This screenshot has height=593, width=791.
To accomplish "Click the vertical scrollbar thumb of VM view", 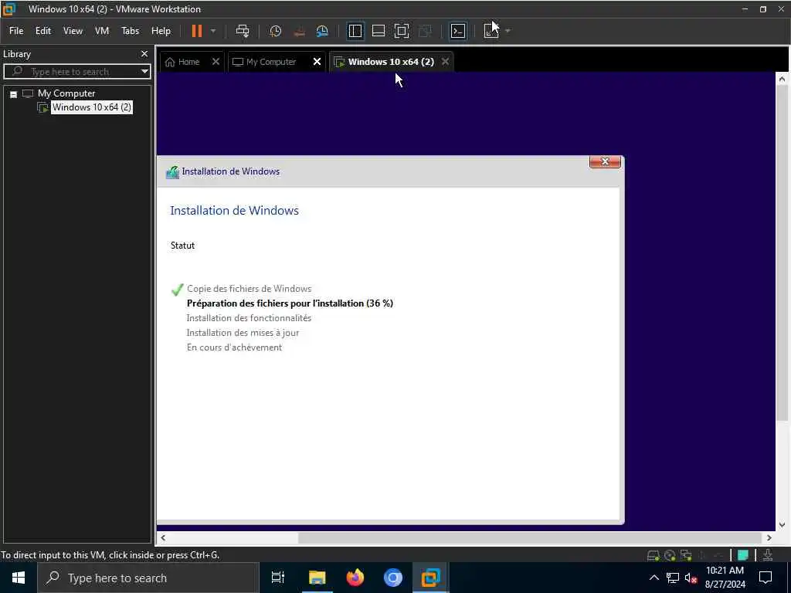I will pyautogui.click(x=782, y=253).
